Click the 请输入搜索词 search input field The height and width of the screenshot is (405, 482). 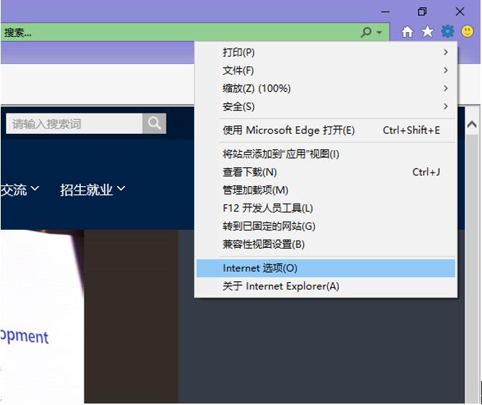73,124
